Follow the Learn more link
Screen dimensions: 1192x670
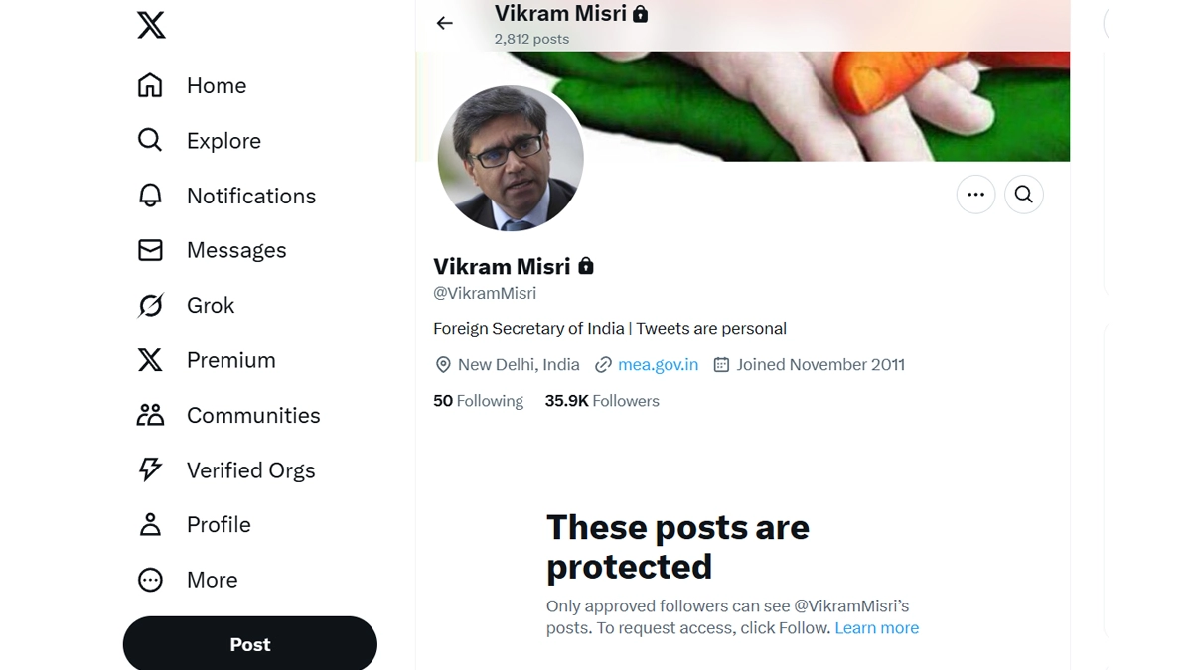[876, 628]
